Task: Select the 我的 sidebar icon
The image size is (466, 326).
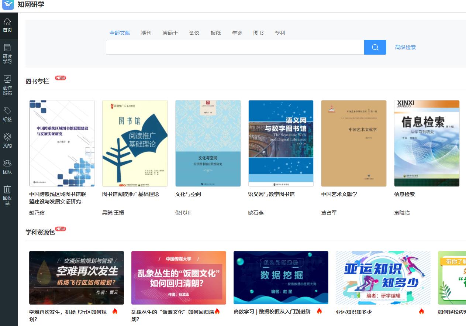Action: (x=7, y=141)
